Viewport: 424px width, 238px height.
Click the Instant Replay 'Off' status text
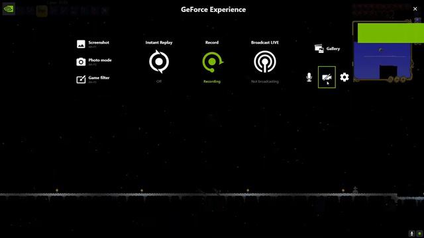(159, 81)
